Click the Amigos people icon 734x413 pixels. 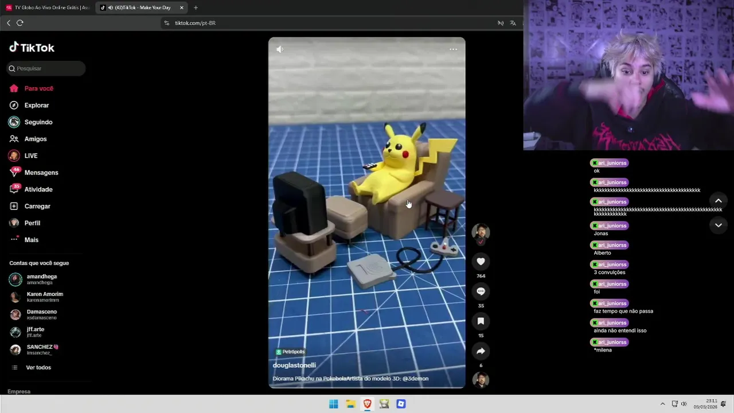point(14,139)
